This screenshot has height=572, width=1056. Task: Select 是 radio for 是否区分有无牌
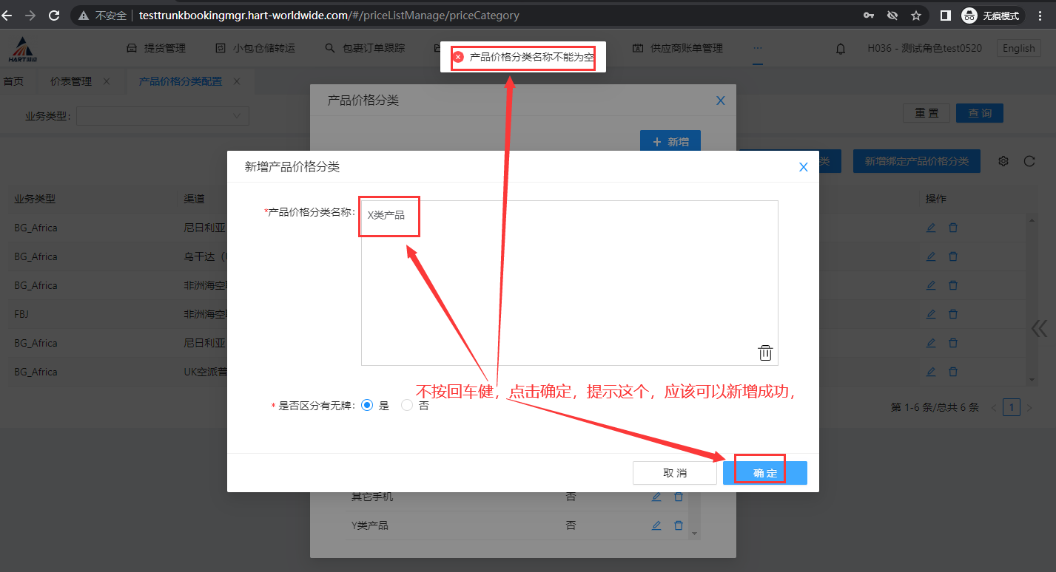(367, 405)
